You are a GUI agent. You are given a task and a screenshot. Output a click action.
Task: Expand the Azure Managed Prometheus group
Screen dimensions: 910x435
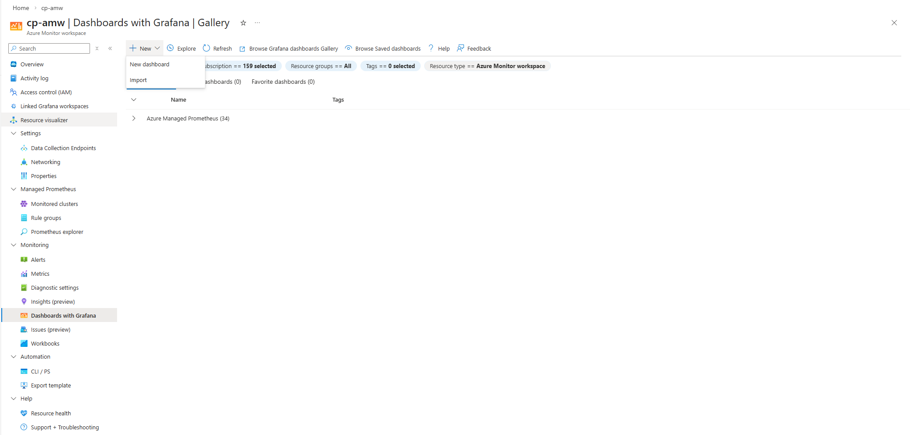(134, 118)
